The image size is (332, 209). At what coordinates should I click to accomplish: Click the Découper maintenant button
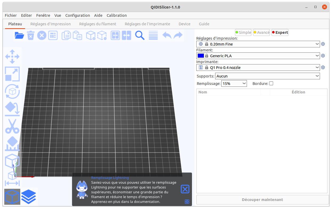(262, 200)
